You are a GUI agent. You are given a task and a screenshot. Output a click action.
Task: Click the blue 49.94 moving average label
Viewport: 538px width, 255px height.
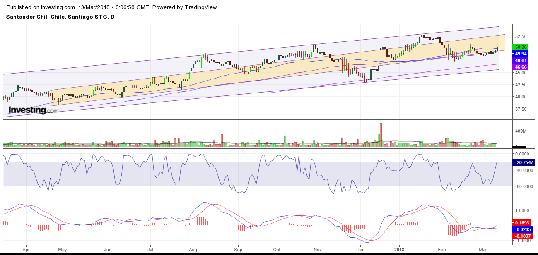[521, 54]
